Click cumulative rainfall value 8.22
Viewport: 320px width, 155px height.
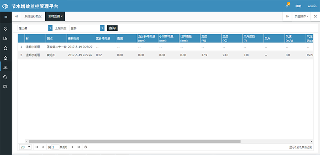(x=98, y=55)
